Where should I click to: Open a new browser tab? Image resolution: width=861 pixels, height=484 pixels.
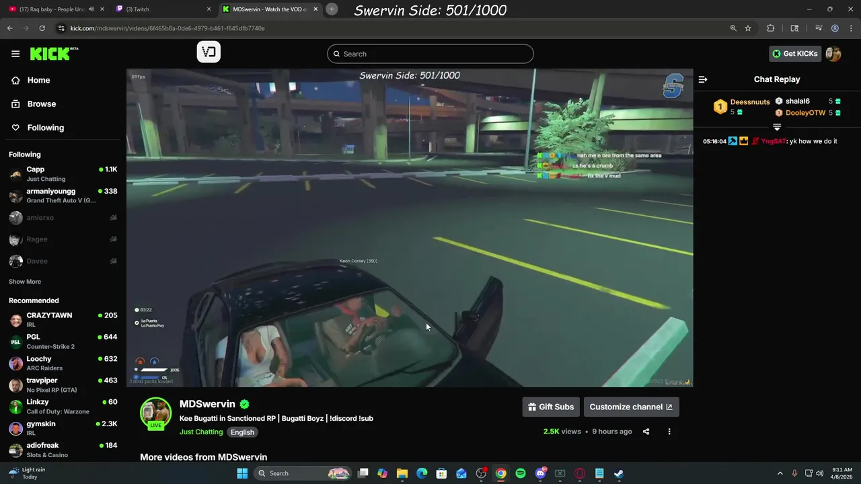tap(332, 9)
